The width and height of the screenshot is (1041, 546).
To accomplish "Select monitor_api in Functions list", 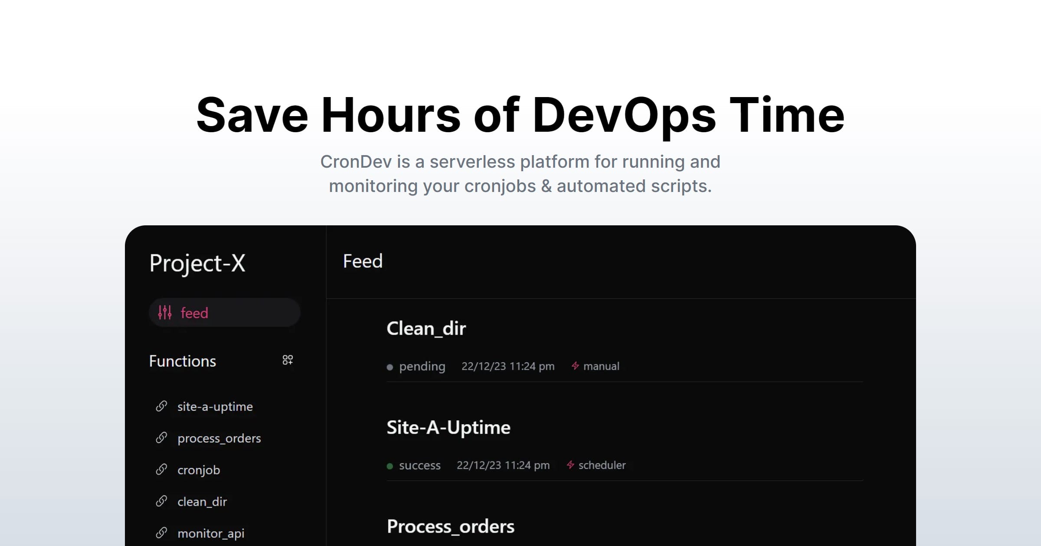I will coord(211,533).
